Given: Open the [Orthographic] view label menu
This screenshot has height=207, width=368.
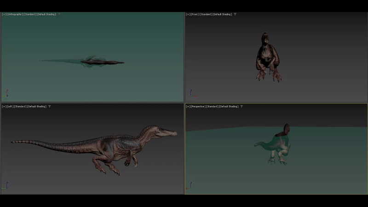Looking at the screenshot, I should point(15,14).
